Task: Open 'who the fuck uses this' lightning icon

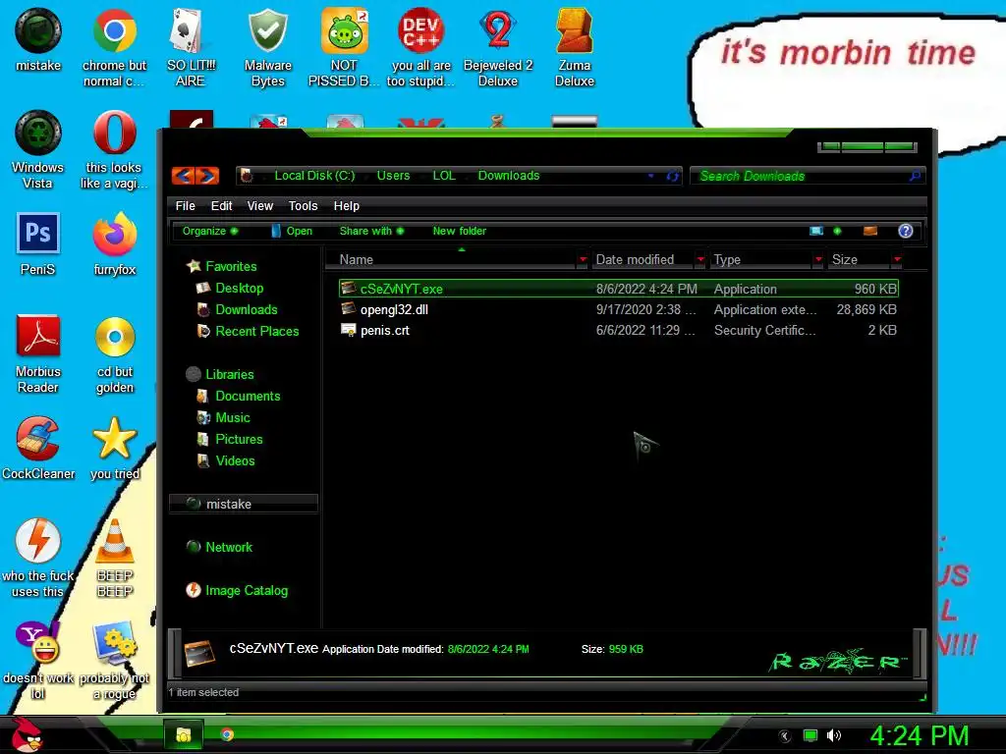Action: 38,558
